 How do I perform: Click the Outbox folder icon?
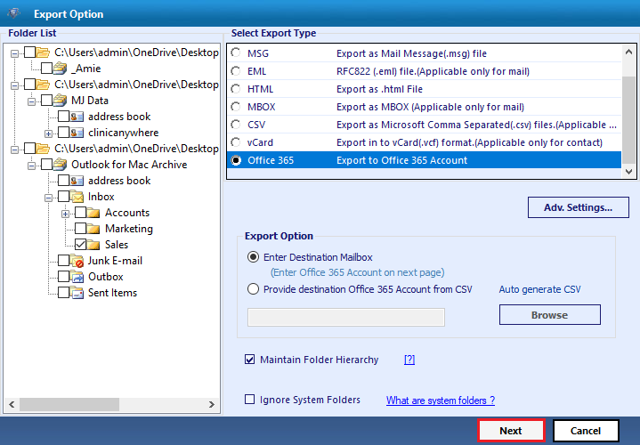(x=77, y=277)
